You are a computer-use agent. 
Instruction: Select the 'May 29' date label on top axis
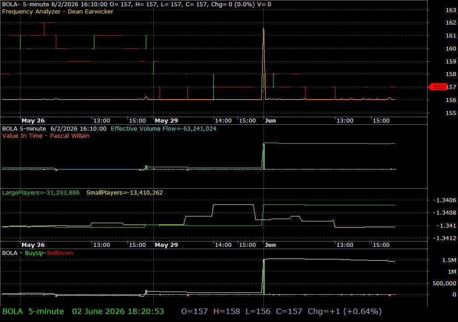[x=166, y=121]
